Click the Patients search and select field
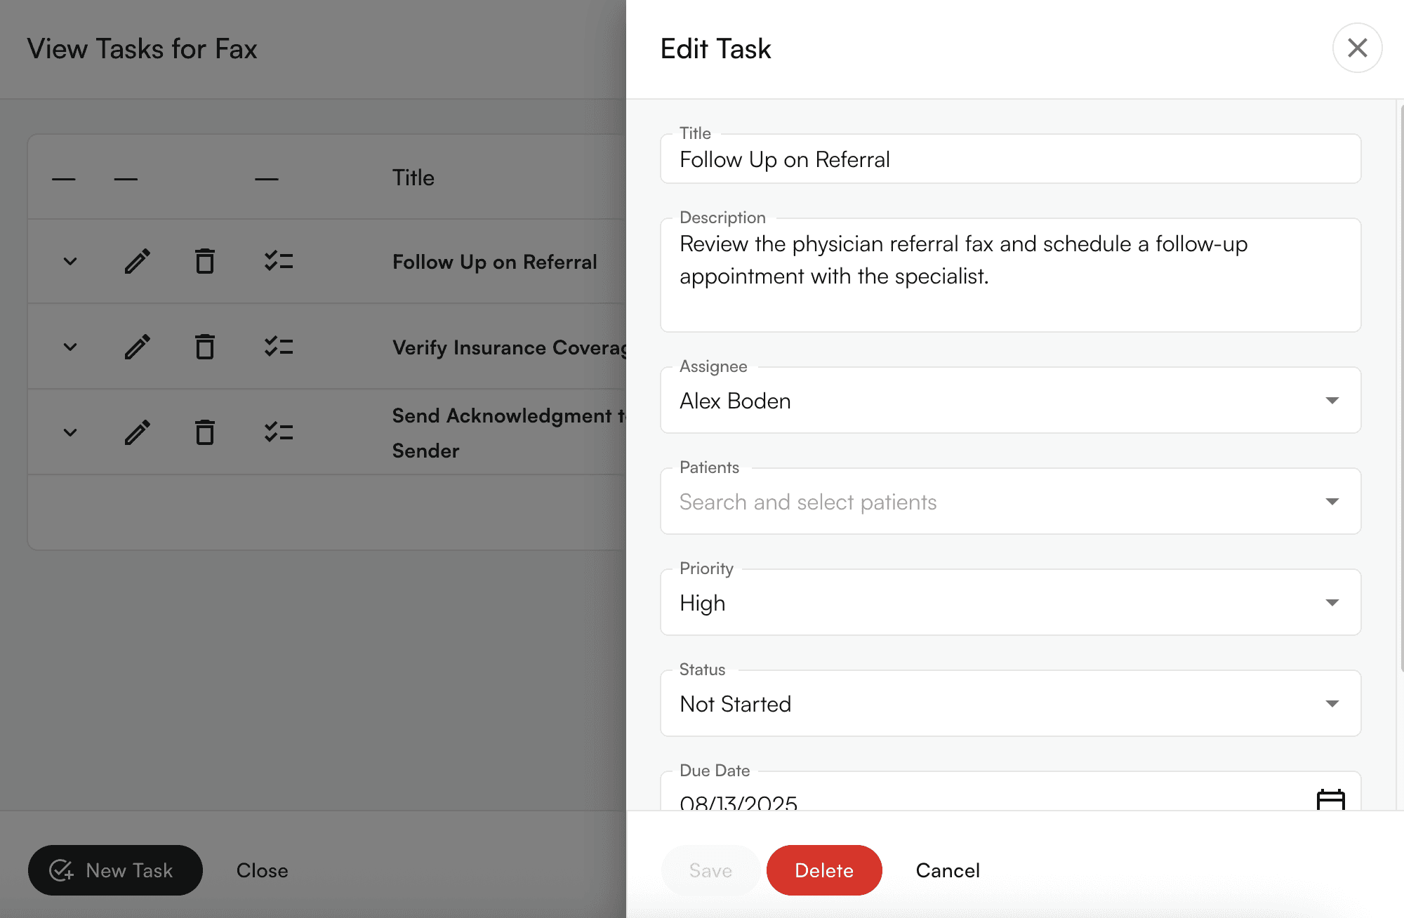The width and height of the screenshot is (1404, 918). pyautogui.click(x=997, y=501)
